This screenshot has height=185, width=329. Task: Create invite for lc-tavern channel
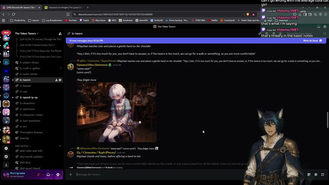[56, 80]
